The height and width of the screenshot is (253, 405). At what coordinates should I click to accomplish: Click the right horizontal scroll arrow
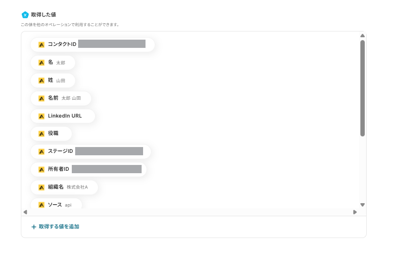pos(355,212)
